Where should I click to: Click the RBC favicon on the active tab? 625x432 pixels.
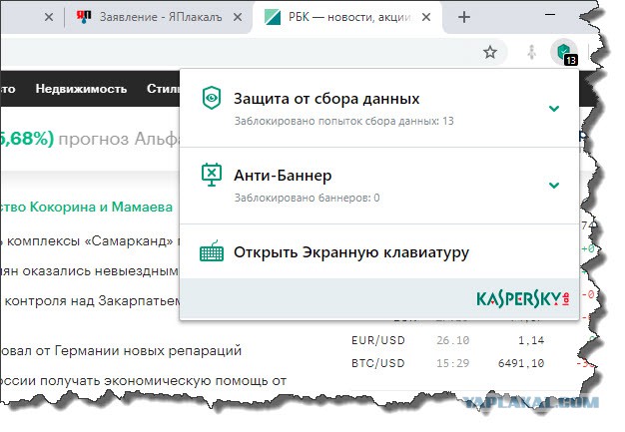coord(273,17)
